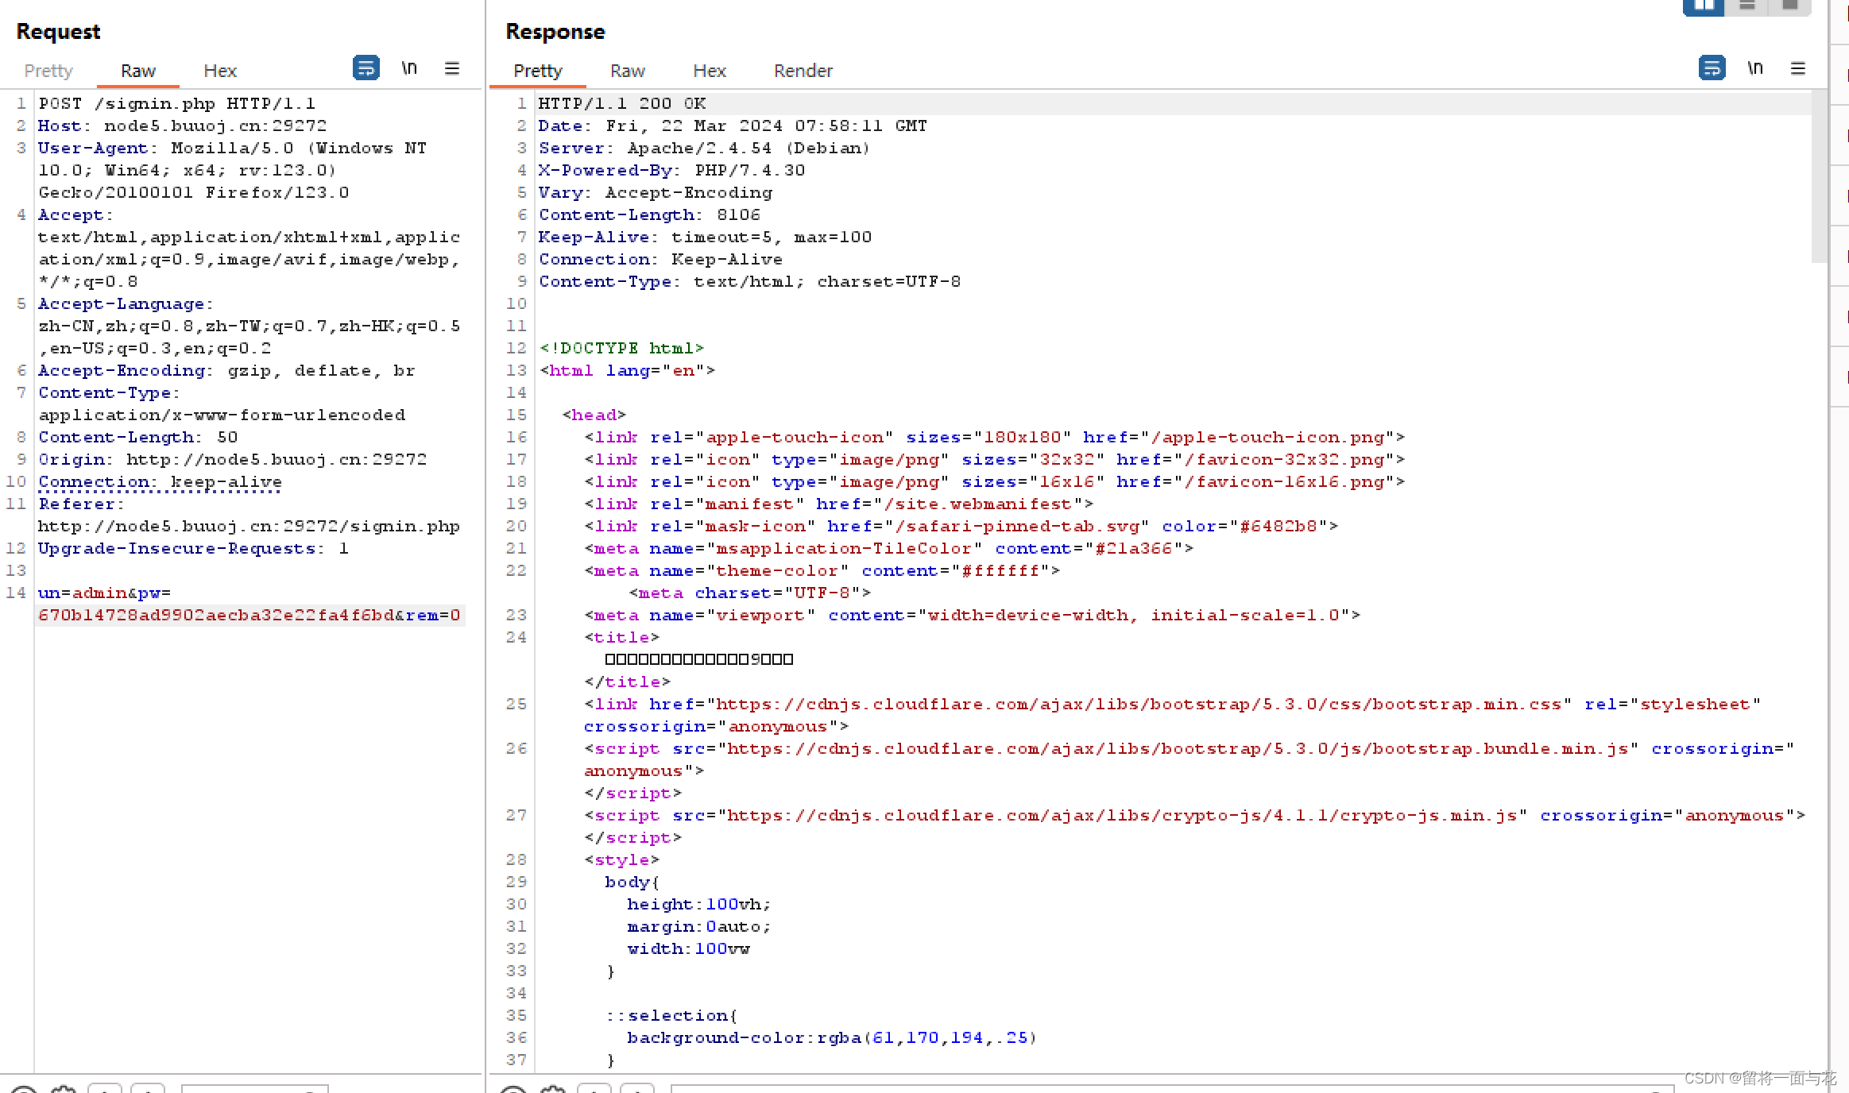The width and height of the screenshot is (1849, 1093).
Task: Switch to single combined tabs layout icon
Action: pyautogui.click(x=1789, y=6)
